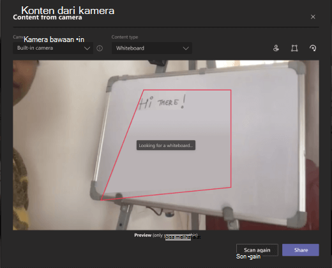Screen dimensions: 332x268
Task: Click the camera info icon
Action: point(100,48)
